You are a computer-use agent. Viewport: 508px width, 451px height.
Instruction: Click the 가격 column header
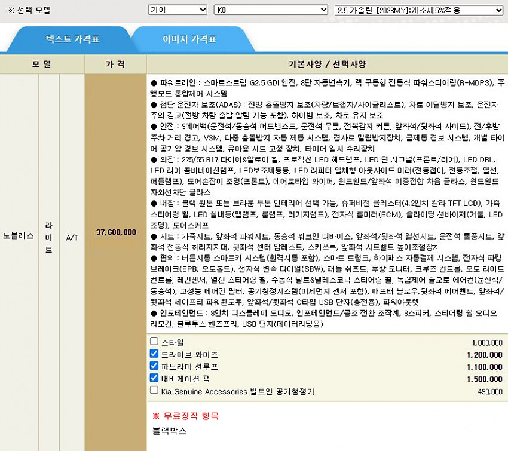point(115,63)
